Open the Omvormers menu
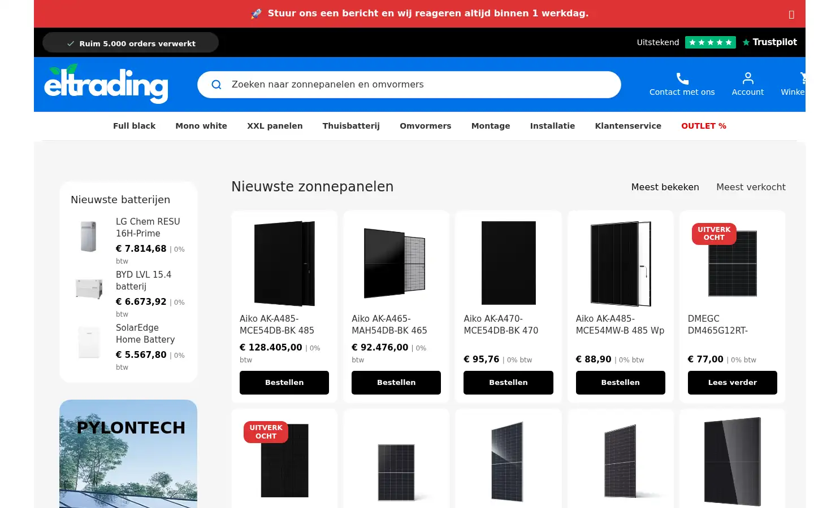Image resolution: width=814 pixels, height=508 pixels. pyautogui.click(x=426, y=126)
